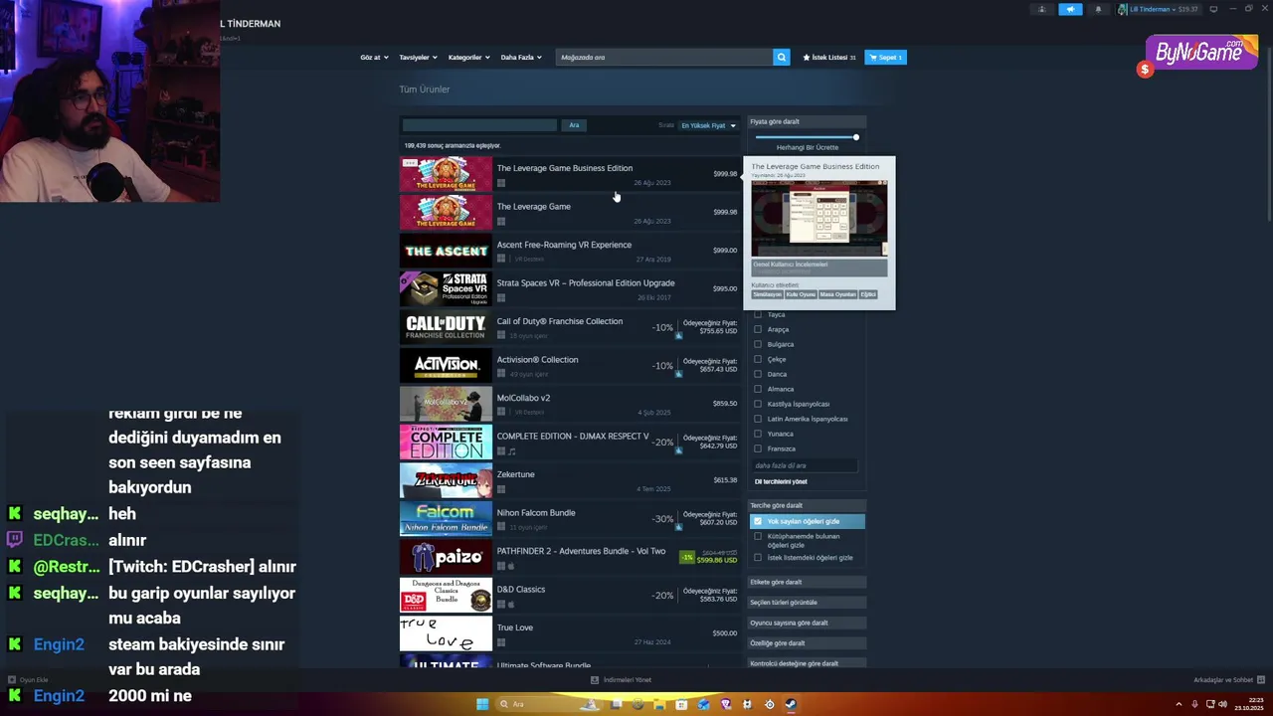Open the Daha Fazla menu
Screen dimensions: 1273x716
click(521, 58)
